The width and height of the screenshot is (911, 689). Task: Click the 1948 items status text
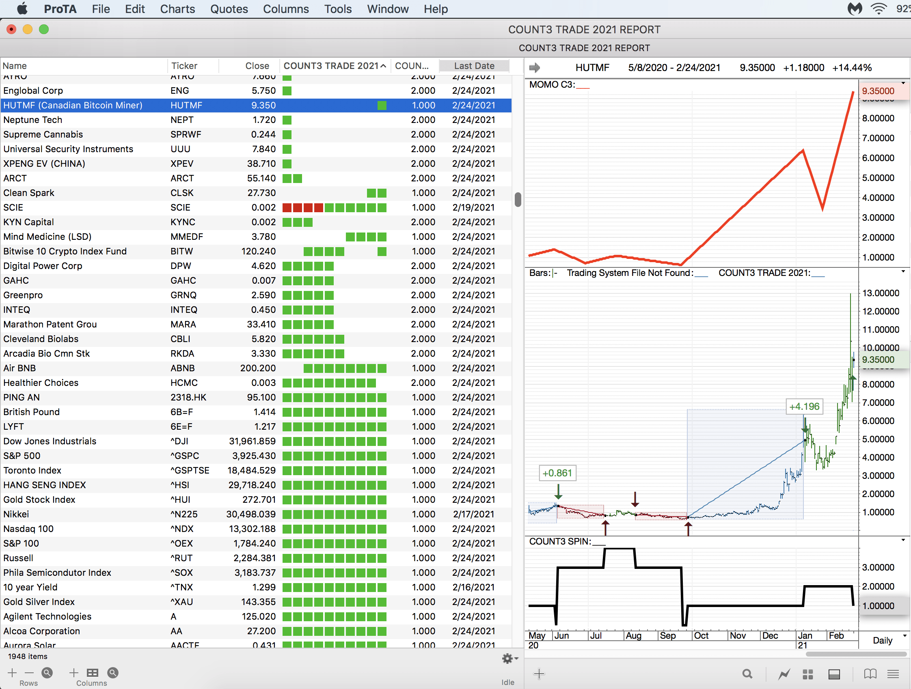(x=28, y=657)
